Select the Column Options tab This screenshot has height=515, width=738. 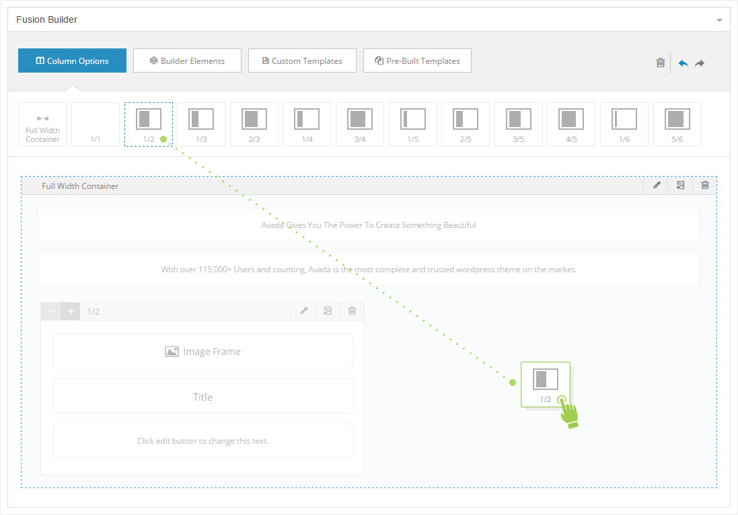tap(72, 61)
